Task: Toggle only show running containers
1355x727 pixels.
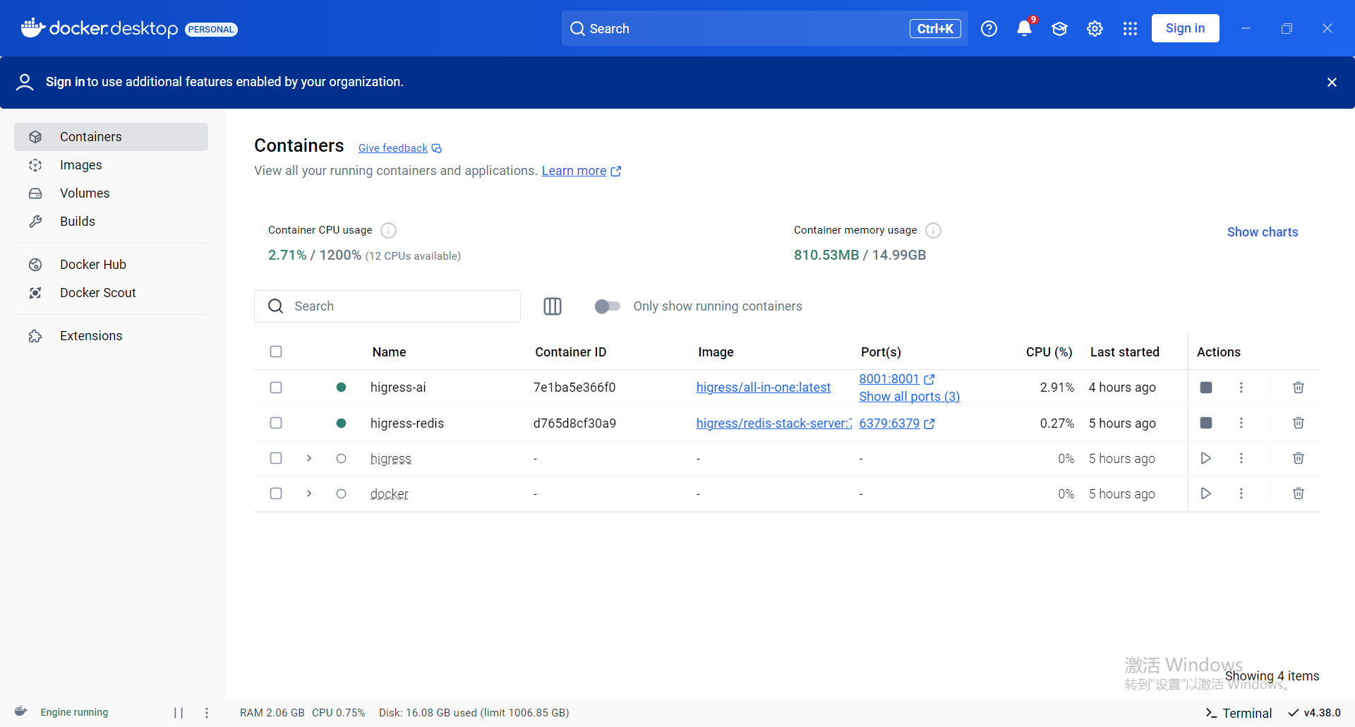Action: pos(607,306)
